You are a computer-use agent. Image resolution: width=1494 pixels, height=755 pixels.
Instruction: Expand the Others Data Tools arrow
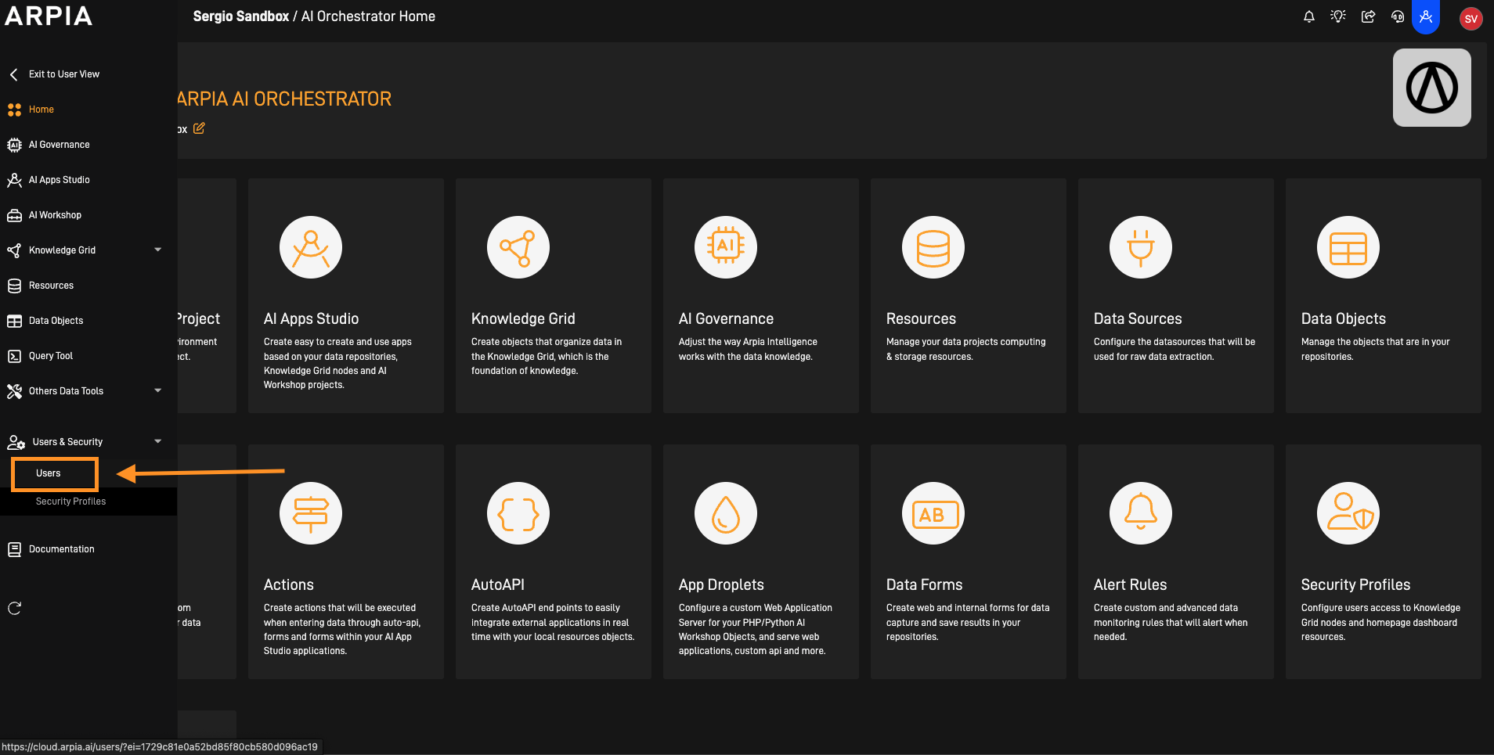(x=158, y=390)
